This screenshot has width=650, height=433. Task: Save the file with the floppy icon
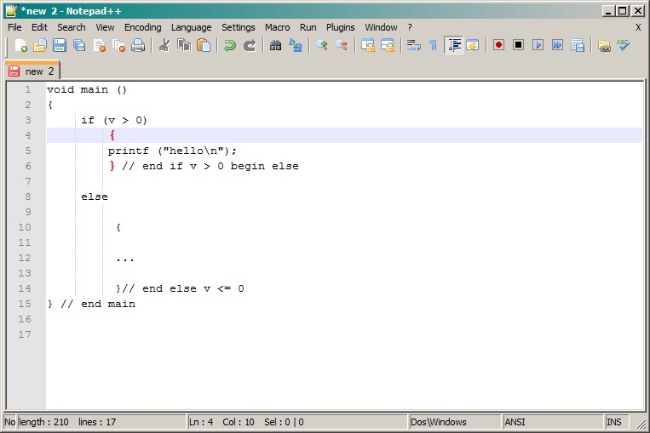(60, 45)
